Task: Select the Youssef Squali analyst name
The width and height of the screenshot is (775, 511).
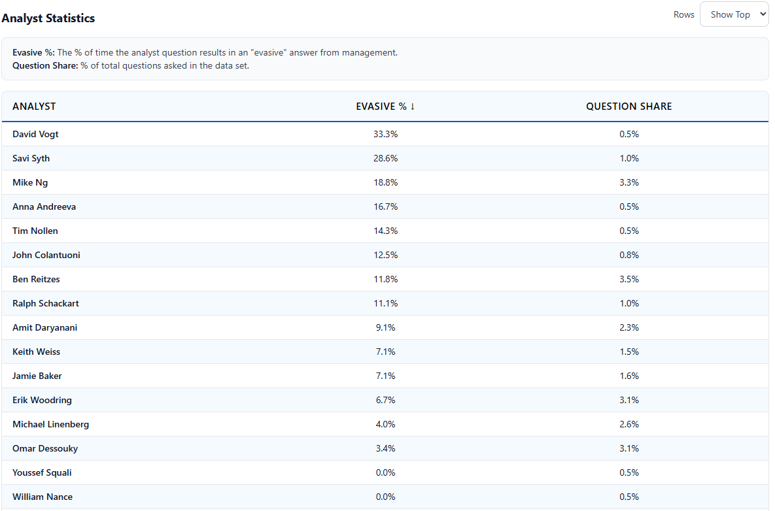Action: tap(42, 473)
